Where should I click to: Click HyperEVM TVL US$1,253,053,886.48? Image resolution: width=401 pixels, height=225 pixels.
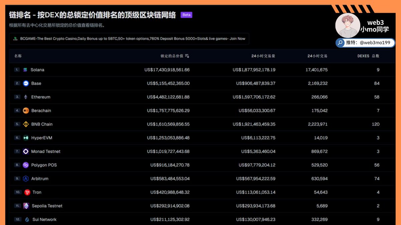[x=168, y=138]
